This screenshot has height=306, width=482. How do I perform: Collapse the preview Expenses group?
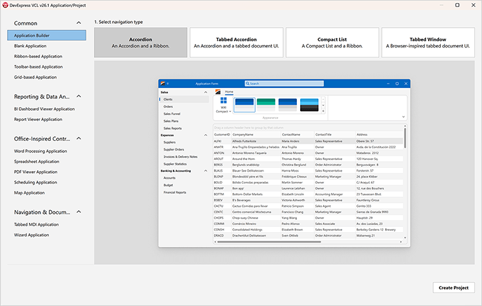point(206,135)
